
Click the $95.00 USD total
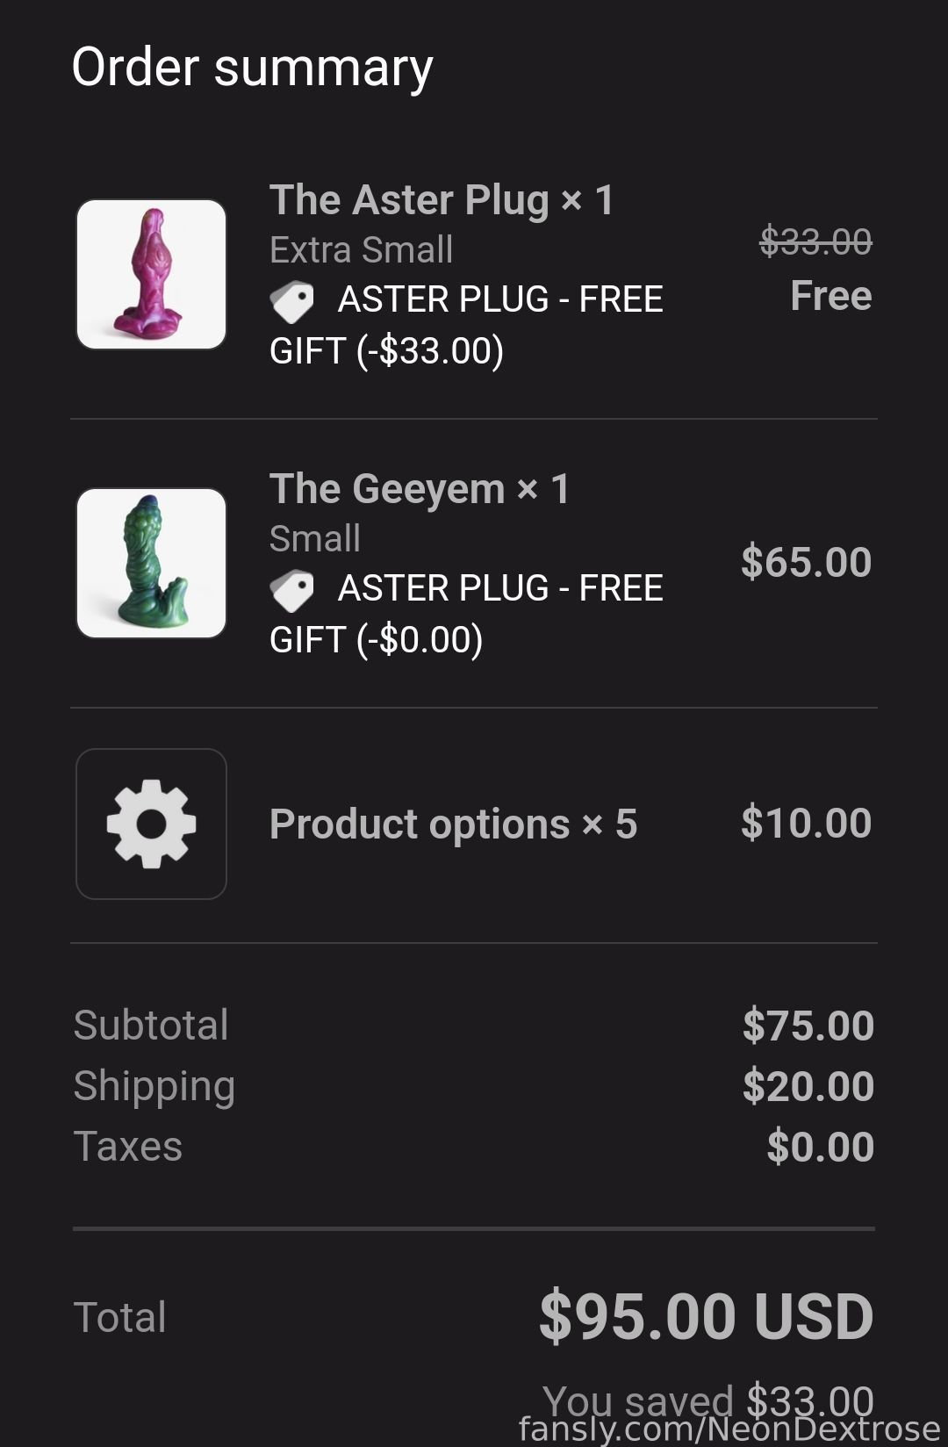click(706, 1317)
